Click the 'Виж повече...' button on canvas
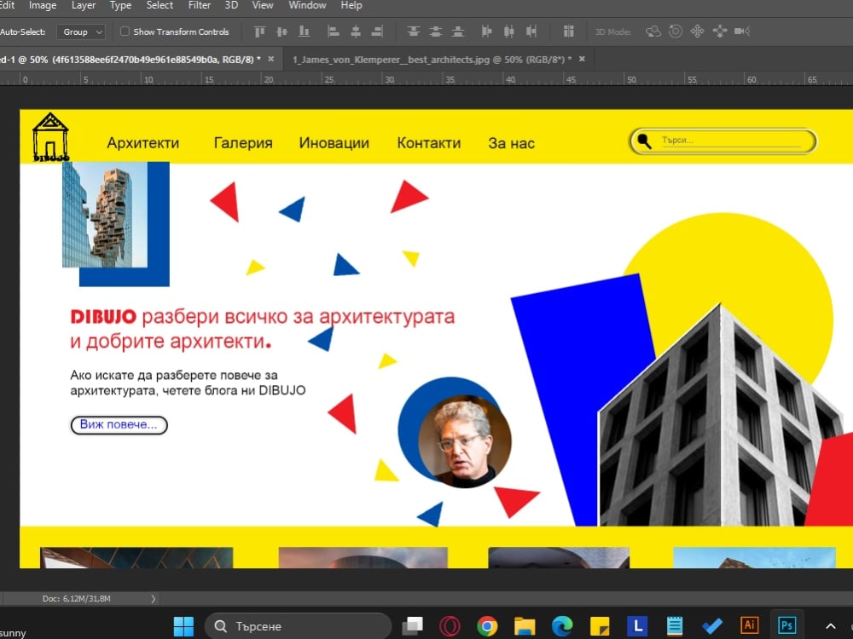This screenshot has height=639, width=853. [x=119, y=425]
